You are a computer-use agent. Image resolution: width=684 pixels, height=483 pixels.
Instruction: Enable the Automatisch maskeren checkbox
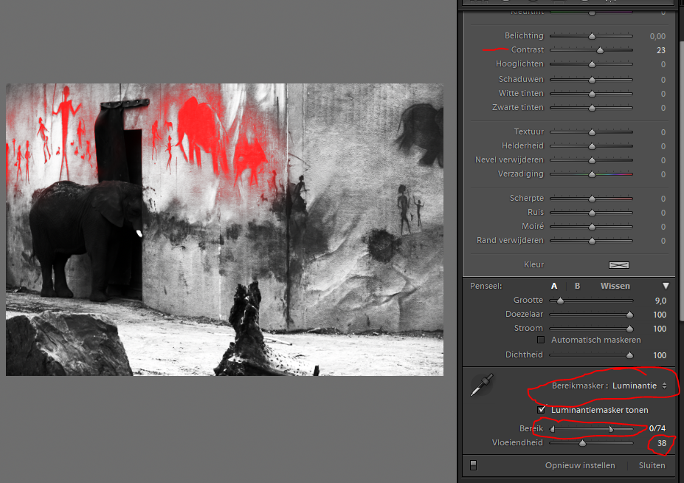541,340
